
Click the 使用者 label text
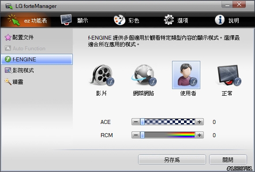click(x=188, y=93)
